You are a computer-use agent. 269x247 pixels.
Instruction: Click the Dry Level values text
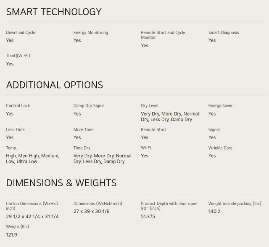(x=170, y=117)
